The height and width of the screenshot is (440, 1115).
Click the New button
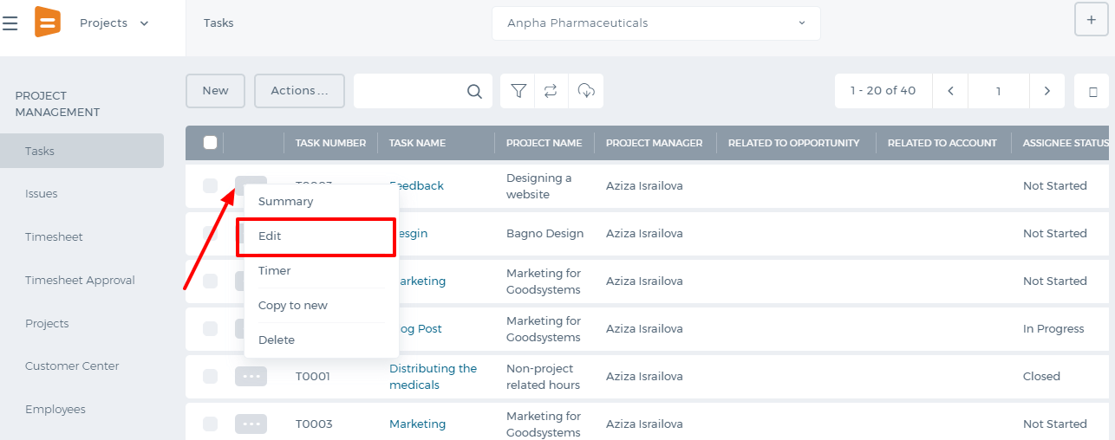coord(215,91)
